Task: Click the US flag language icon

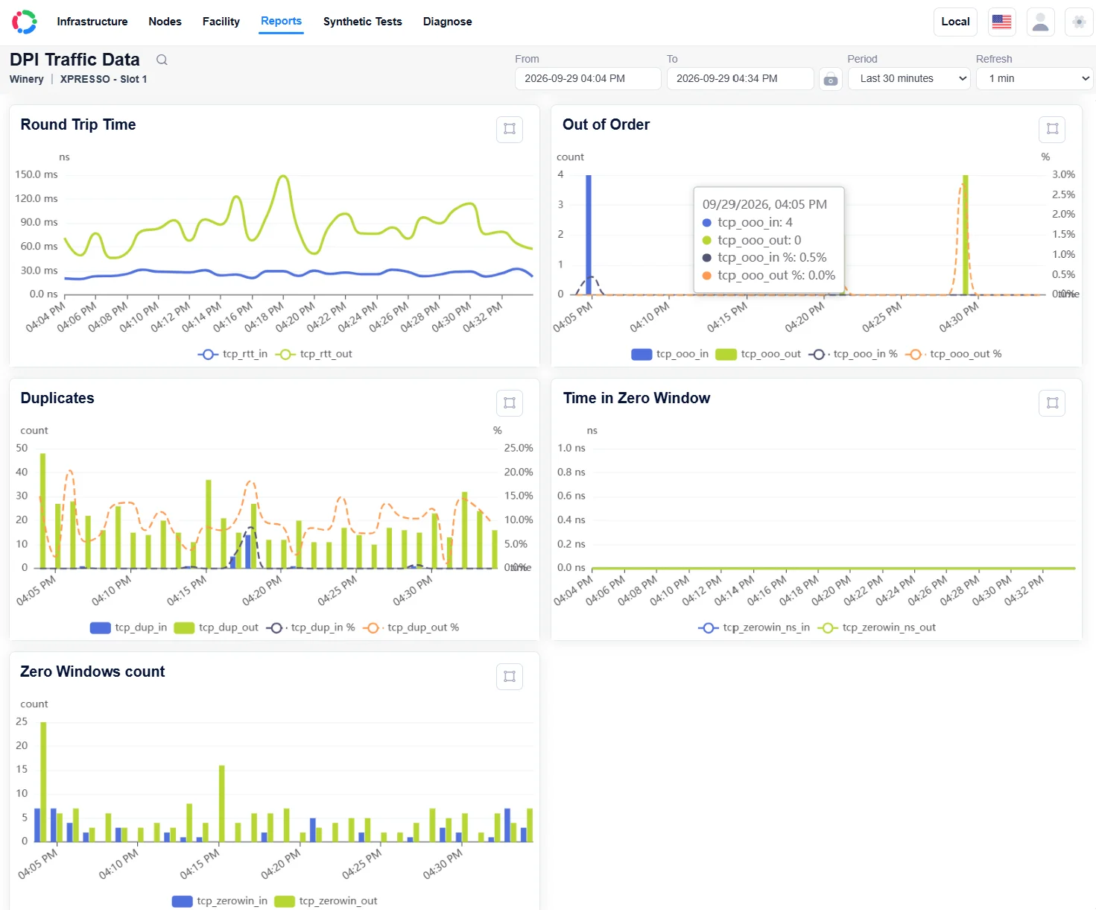Action: [1002, 22]
